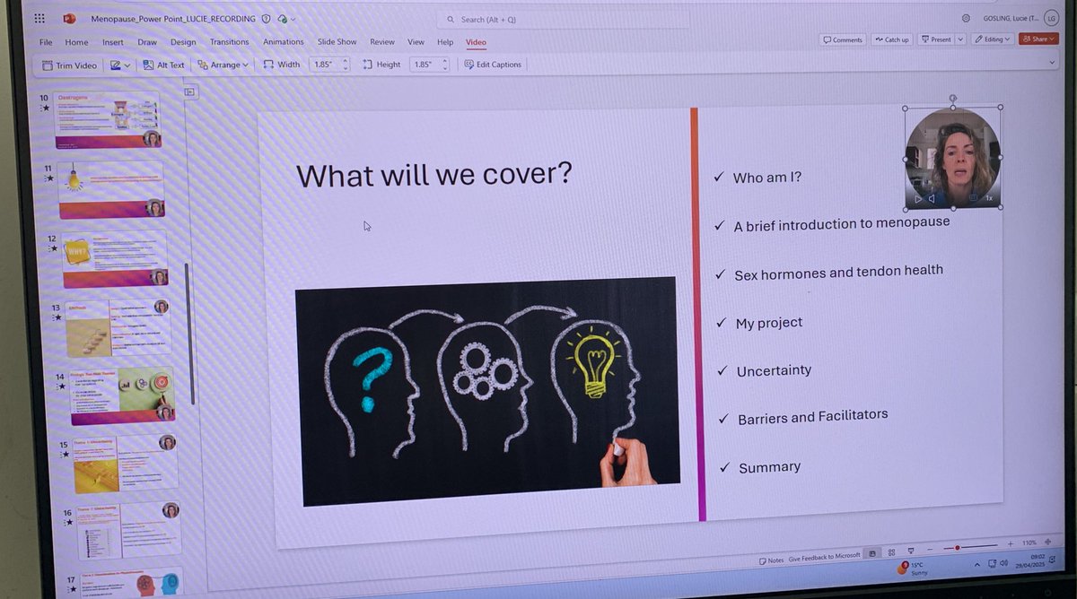
Task: Expand the ribbon display options chevron
Action: click(1053, 63)
